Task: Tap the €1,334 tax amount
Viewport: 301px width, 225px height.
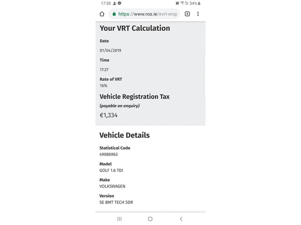Action: click(x=109, y=115)
